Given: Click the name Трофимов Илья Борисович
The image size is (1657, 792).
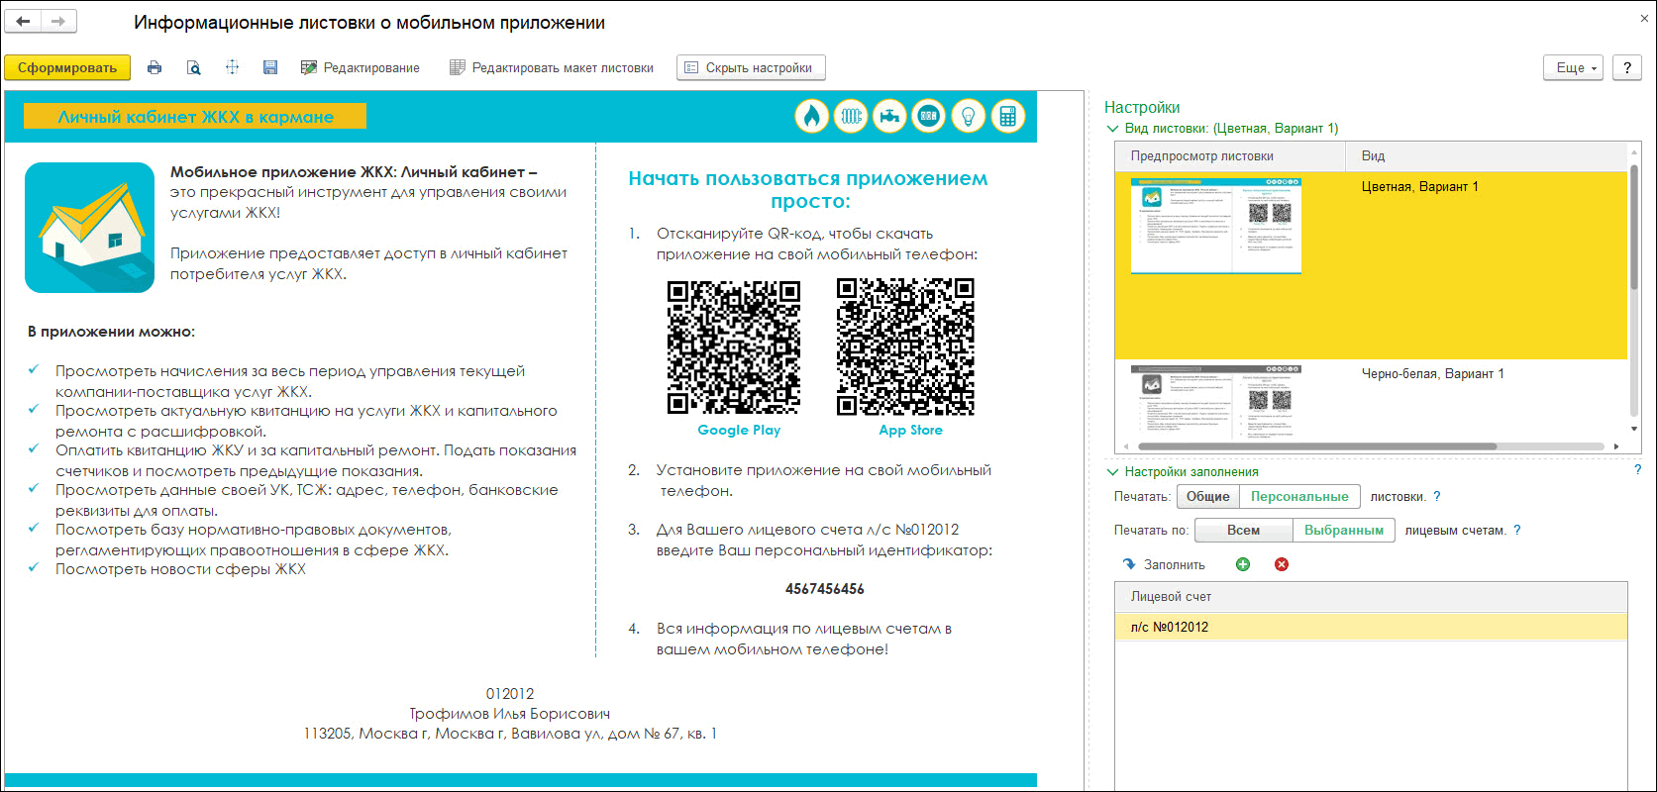Looking at the screenshot, I should pos(509,714).
